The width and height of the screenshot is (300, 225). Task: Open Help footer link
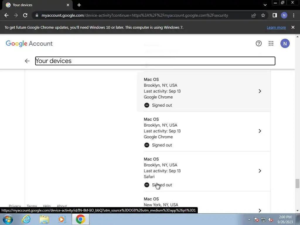(x=47, y=206)
